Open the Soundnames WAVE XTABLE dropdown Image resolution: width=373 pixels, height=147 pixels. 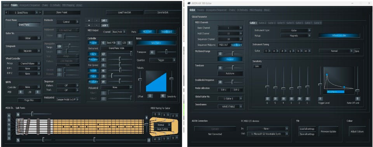tap(230, 107)
